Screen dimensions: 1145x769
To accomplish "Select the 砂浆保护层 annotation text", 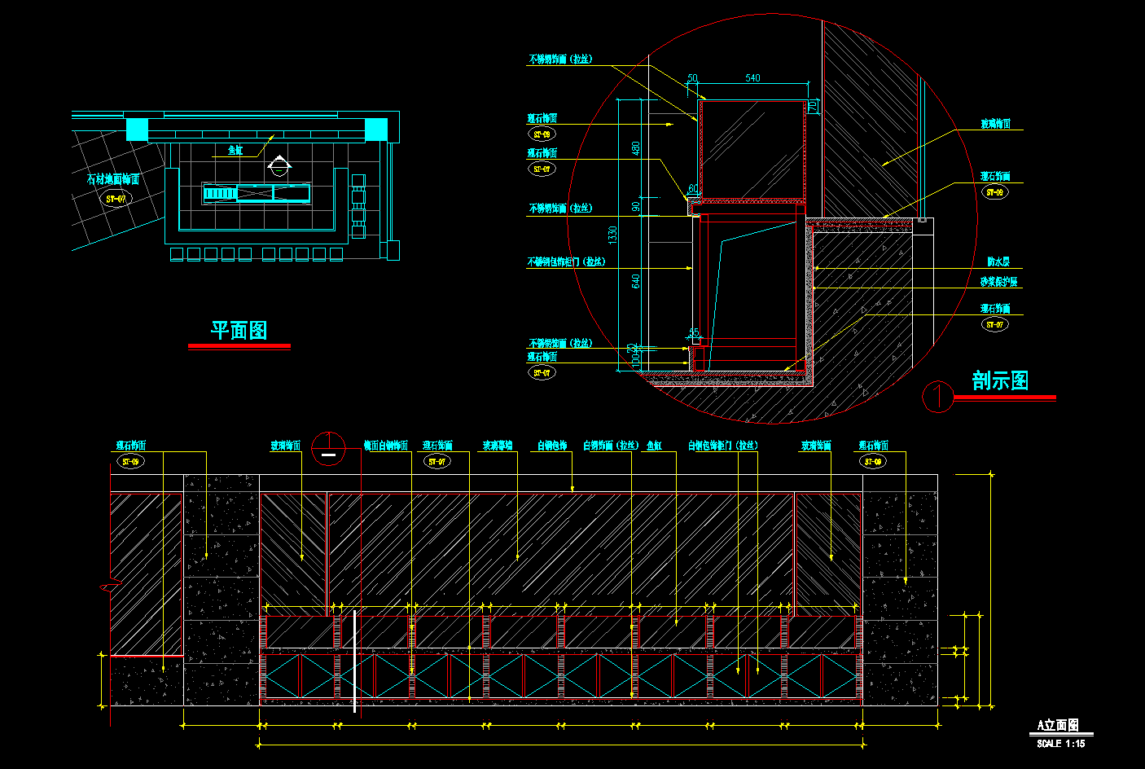I will tap(998, 282).
